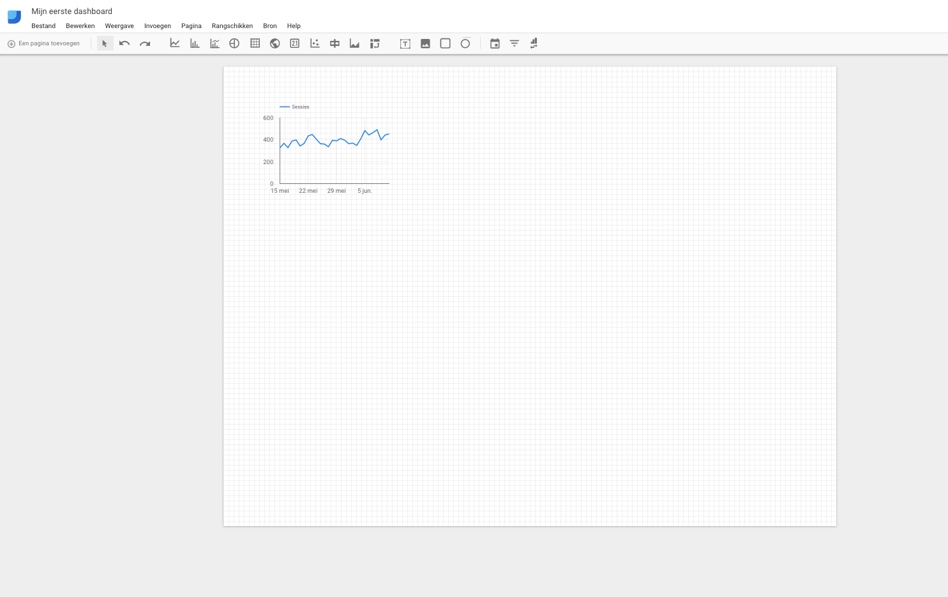Open the Bron menu
This screenshot has width=948, height=597.
click(x=270, y=26)
